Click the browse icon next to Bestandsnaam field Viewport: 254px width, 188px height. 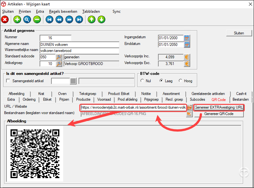189,114
